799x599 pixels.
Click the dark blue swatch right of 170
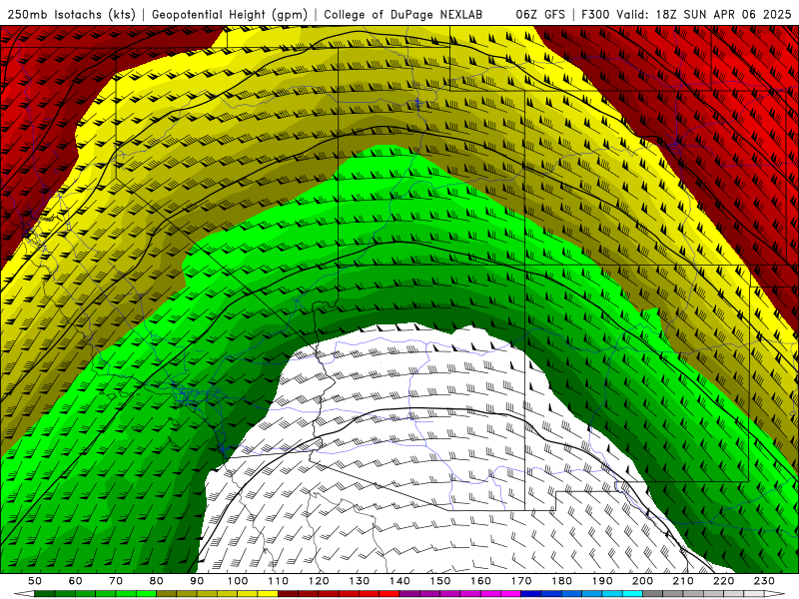pyautogui.click(x=531, y=594)
